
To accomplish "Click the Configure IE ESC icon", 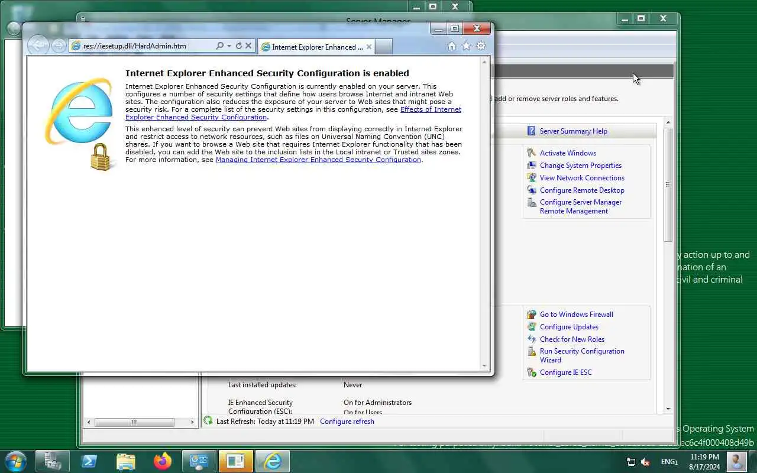I will [531, 372].
